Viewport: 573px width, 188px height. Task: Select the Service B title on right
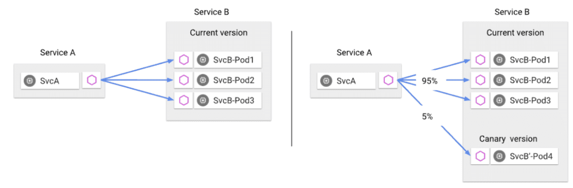pyautogui.click(x=512, y=12)
